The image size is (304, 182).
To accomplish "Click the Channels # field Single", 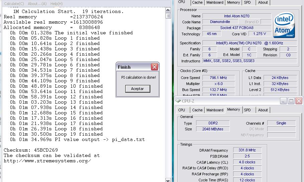I will tap(281, 123).
